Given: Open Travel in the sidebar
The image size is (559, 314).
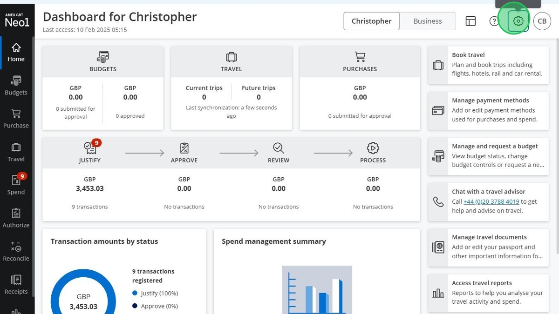Looking at the screenshot, I should pos(16,152).
